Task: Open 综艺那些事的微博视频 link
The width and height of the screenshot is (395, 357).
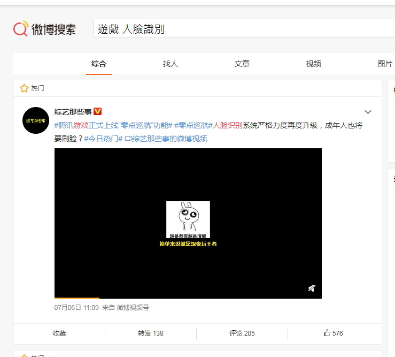Action: point(166,139)
